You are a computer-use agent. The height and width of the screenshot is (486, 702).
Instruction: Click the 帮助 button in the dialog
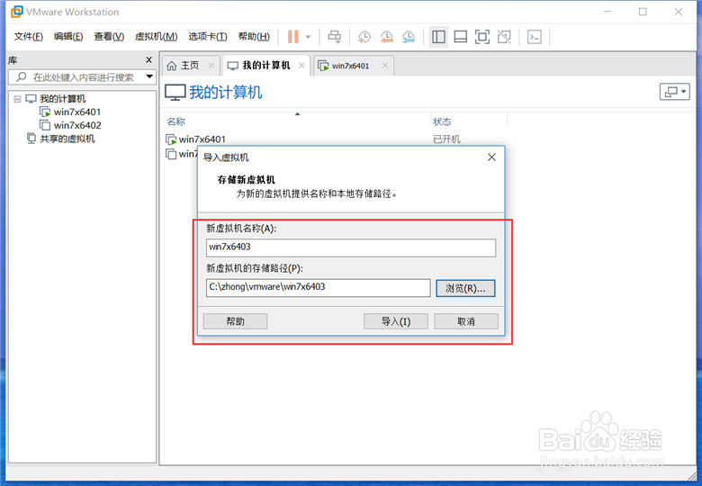235,321
